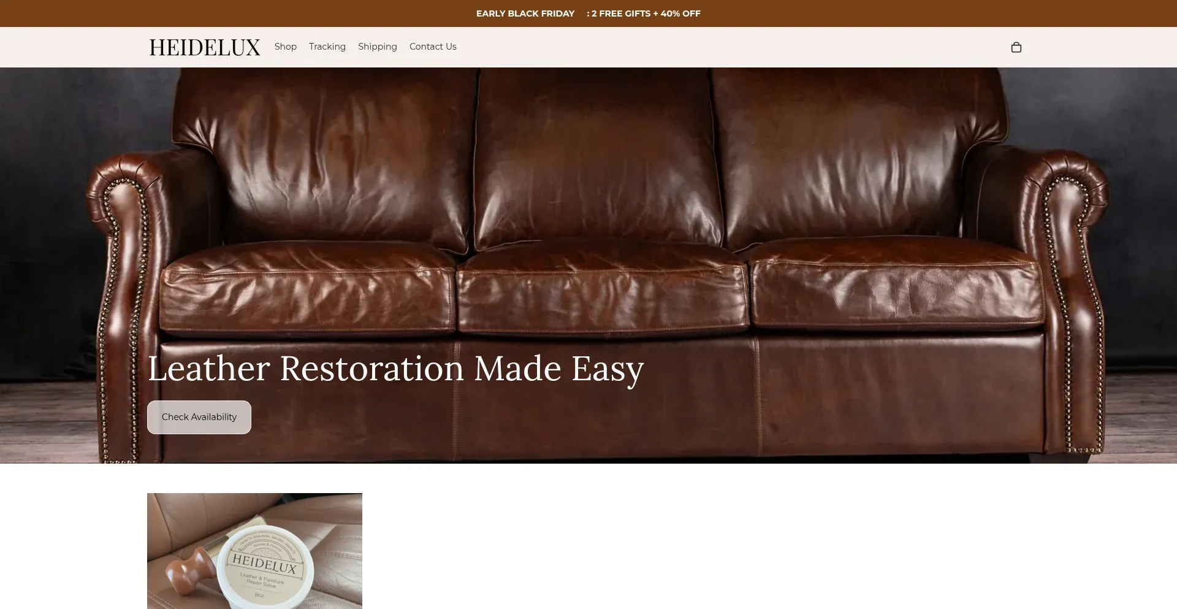Click the Leather Restoration Made Easy heading
The width and height of the screenshot is (1177, 609).
[395, 368]
